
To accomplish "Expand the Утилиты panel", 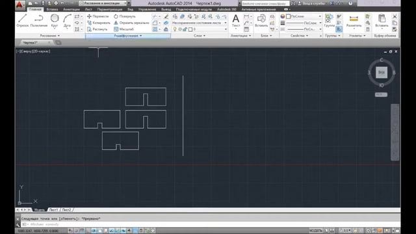I will pos(357,36).
